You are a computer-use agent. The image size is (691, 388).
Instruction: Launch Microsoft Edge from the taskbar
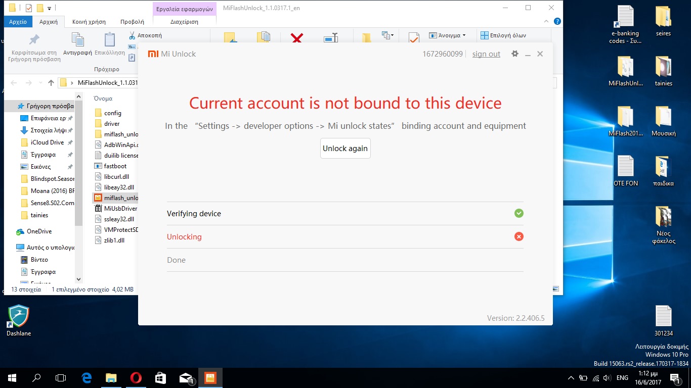click(x=87, y=377)
